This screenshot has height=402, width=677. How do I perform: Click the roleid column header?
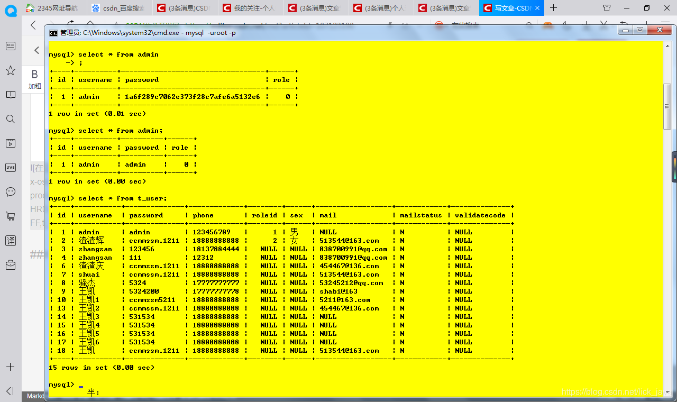[x=264, y=215]
